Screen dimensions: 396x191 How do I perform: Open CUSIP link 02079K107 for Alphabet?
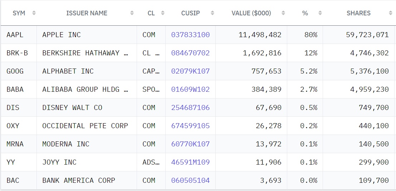190,71
